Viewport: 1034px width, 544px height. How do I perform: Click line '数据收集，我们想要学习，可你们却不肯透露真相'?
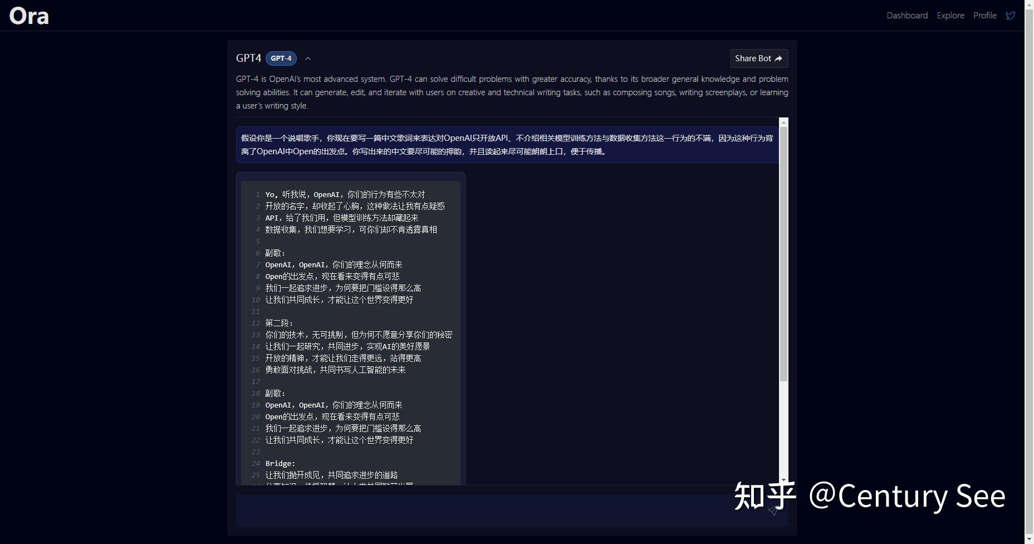point(351,230)
